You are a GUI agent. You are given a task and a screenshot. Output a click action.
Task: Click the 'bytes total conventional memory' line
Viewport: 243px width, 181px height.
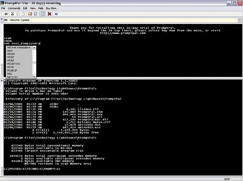tap(47, 146)
